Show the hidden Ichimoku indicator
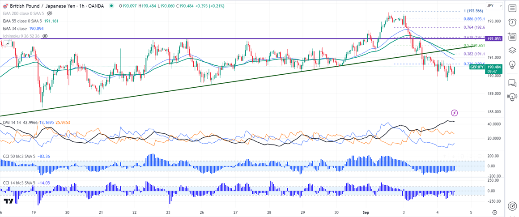The width and height of the screenshot is (519, 217). pos(45,36)
